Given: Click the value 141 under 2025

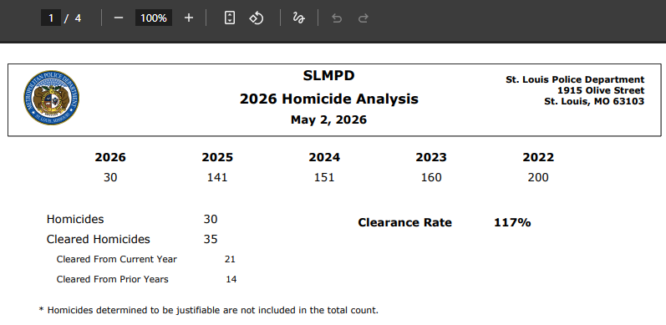Looking at the screenshot, I should (217, 177).
